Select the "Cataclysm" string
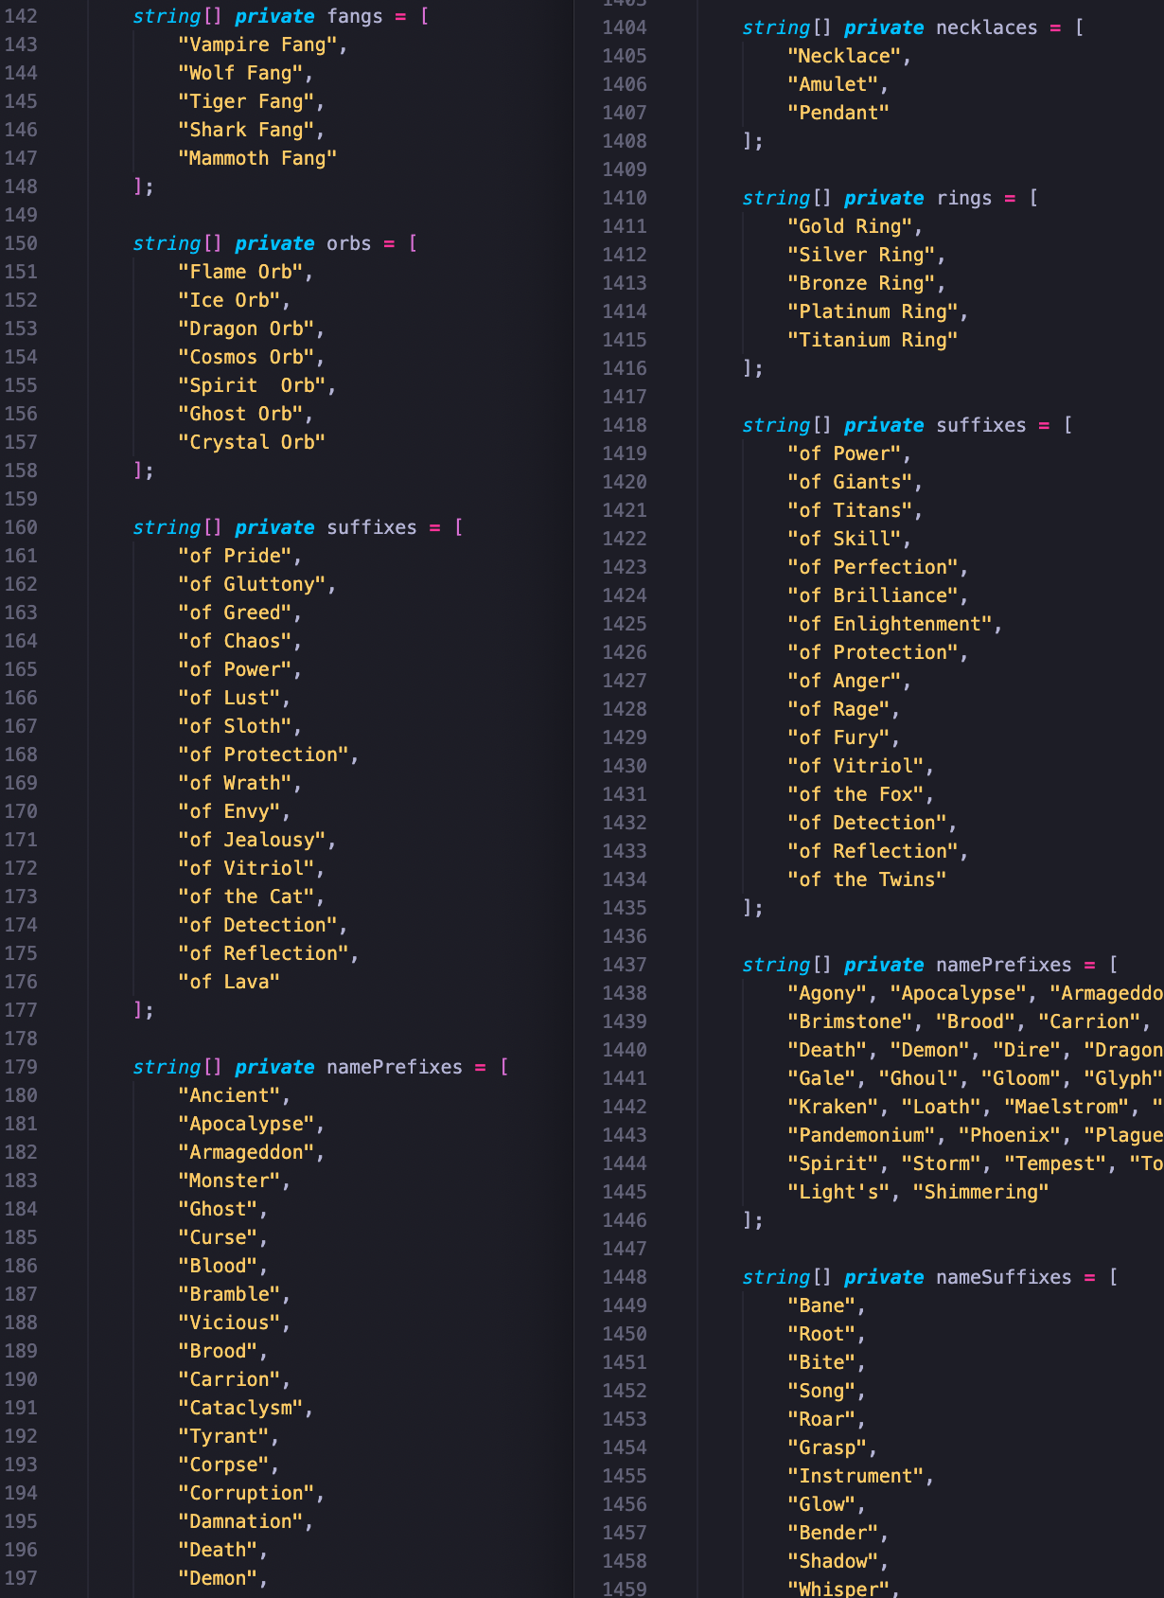Viewport: 1164px width, 1598px height. point(240,1408)
